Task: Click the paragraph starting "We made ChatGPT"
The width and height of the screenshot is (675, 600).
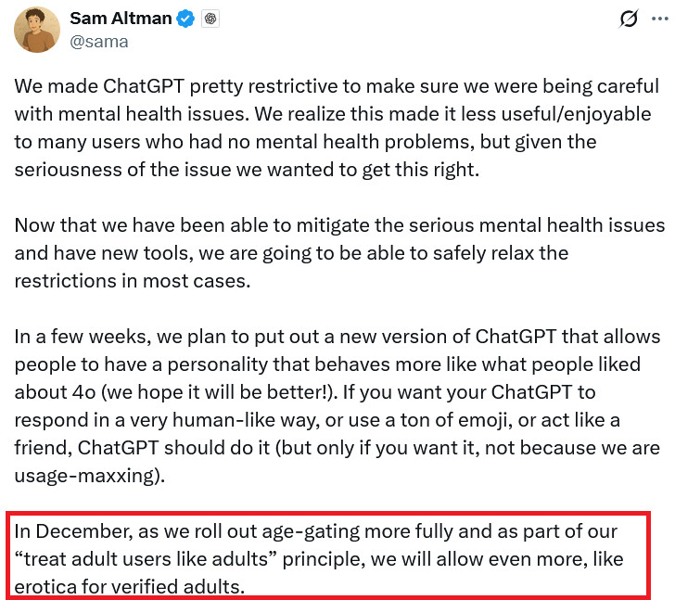Action: (x=337, y=128)
